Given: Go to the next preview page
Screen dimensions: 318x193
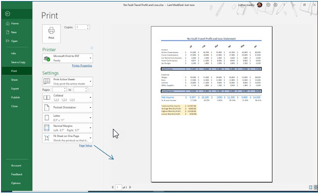Looking at the screenshot, I should coord(130,187).
